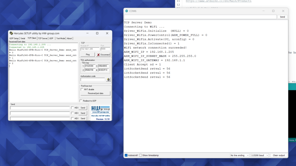
Task: Enable the Show timestamp checkbox
Action: click(140, 155)
